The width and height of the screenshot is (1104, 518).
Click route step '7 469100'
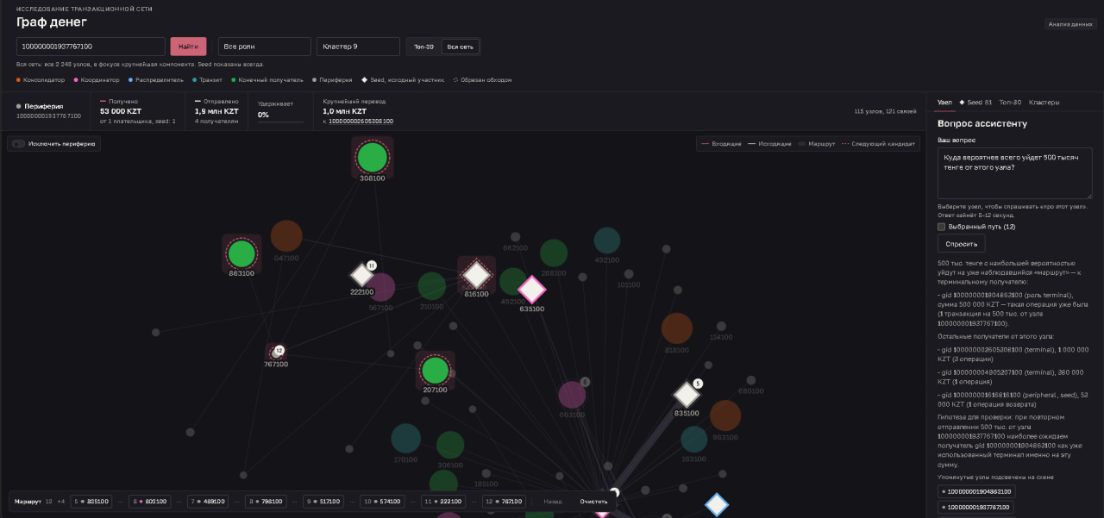(x=207, y=502)
